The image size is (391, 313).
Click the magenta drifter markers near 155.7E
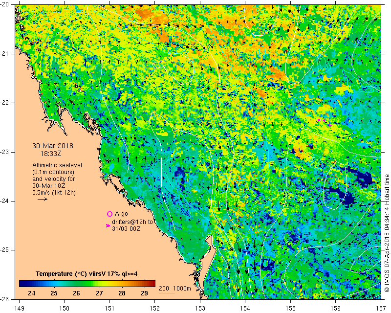(x=324, y=122)
